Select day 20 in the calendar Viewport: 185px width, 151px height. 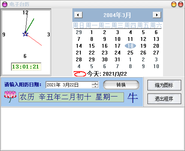156,46
